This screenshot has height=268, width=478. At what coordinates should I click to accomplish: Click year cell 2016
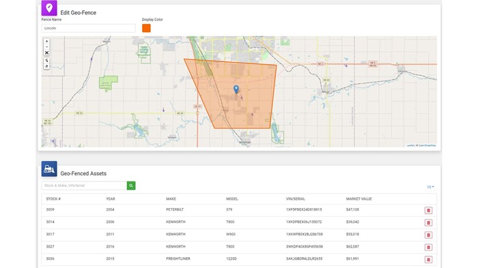110,246
